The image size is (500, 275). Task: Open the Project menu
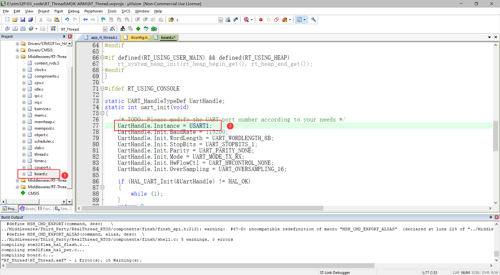[43, 11]
